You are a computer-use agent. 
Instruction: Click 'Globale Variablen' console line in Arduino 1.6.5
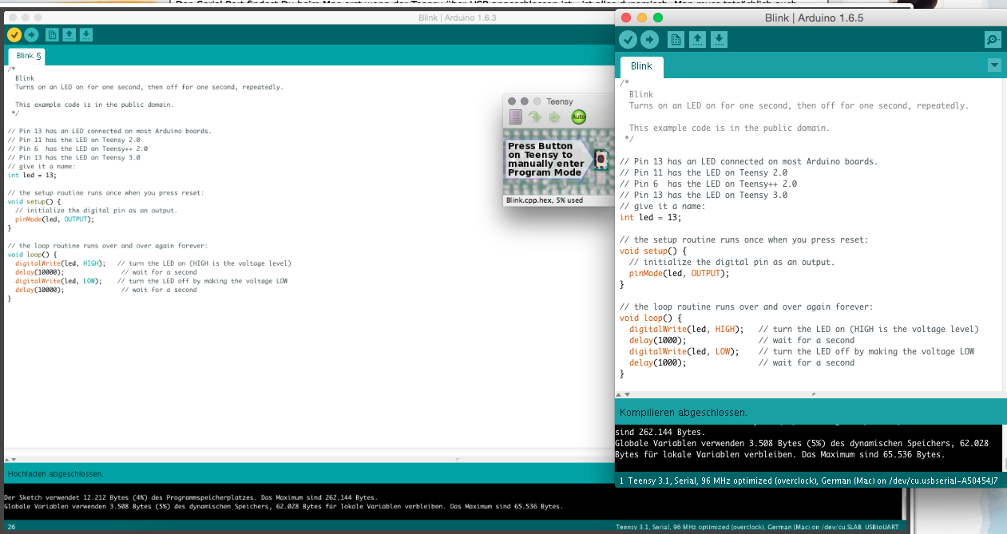pos(802,443)
